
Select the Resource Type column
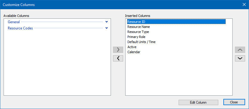[138, 32]
